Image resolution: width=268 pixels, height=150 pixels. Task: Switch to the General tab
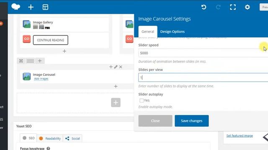pos(148,32)
